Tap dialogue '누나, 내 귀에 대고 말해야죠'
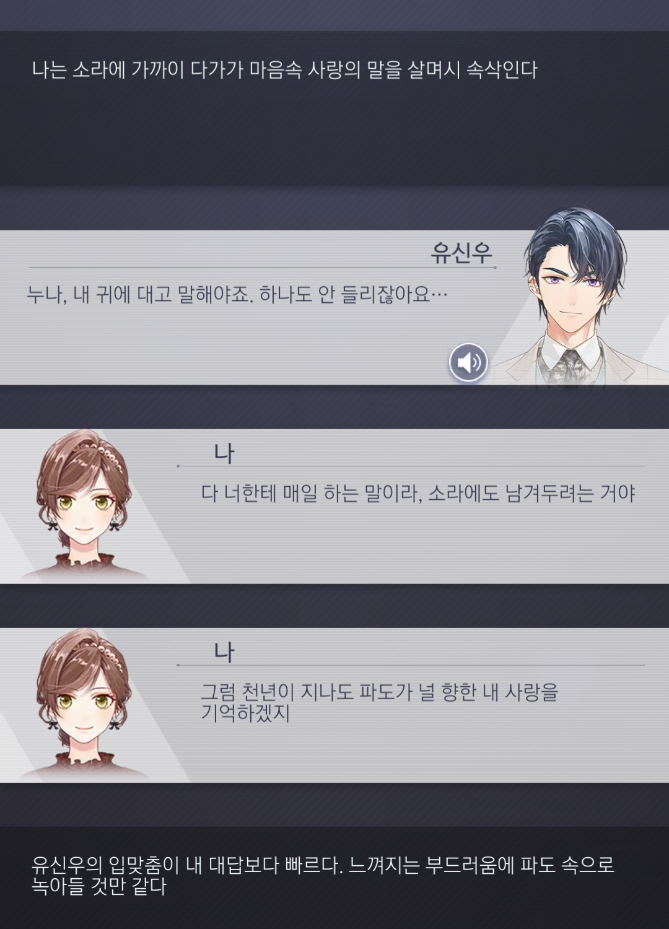Screen dimensions: 669x929 click(237, 294)
